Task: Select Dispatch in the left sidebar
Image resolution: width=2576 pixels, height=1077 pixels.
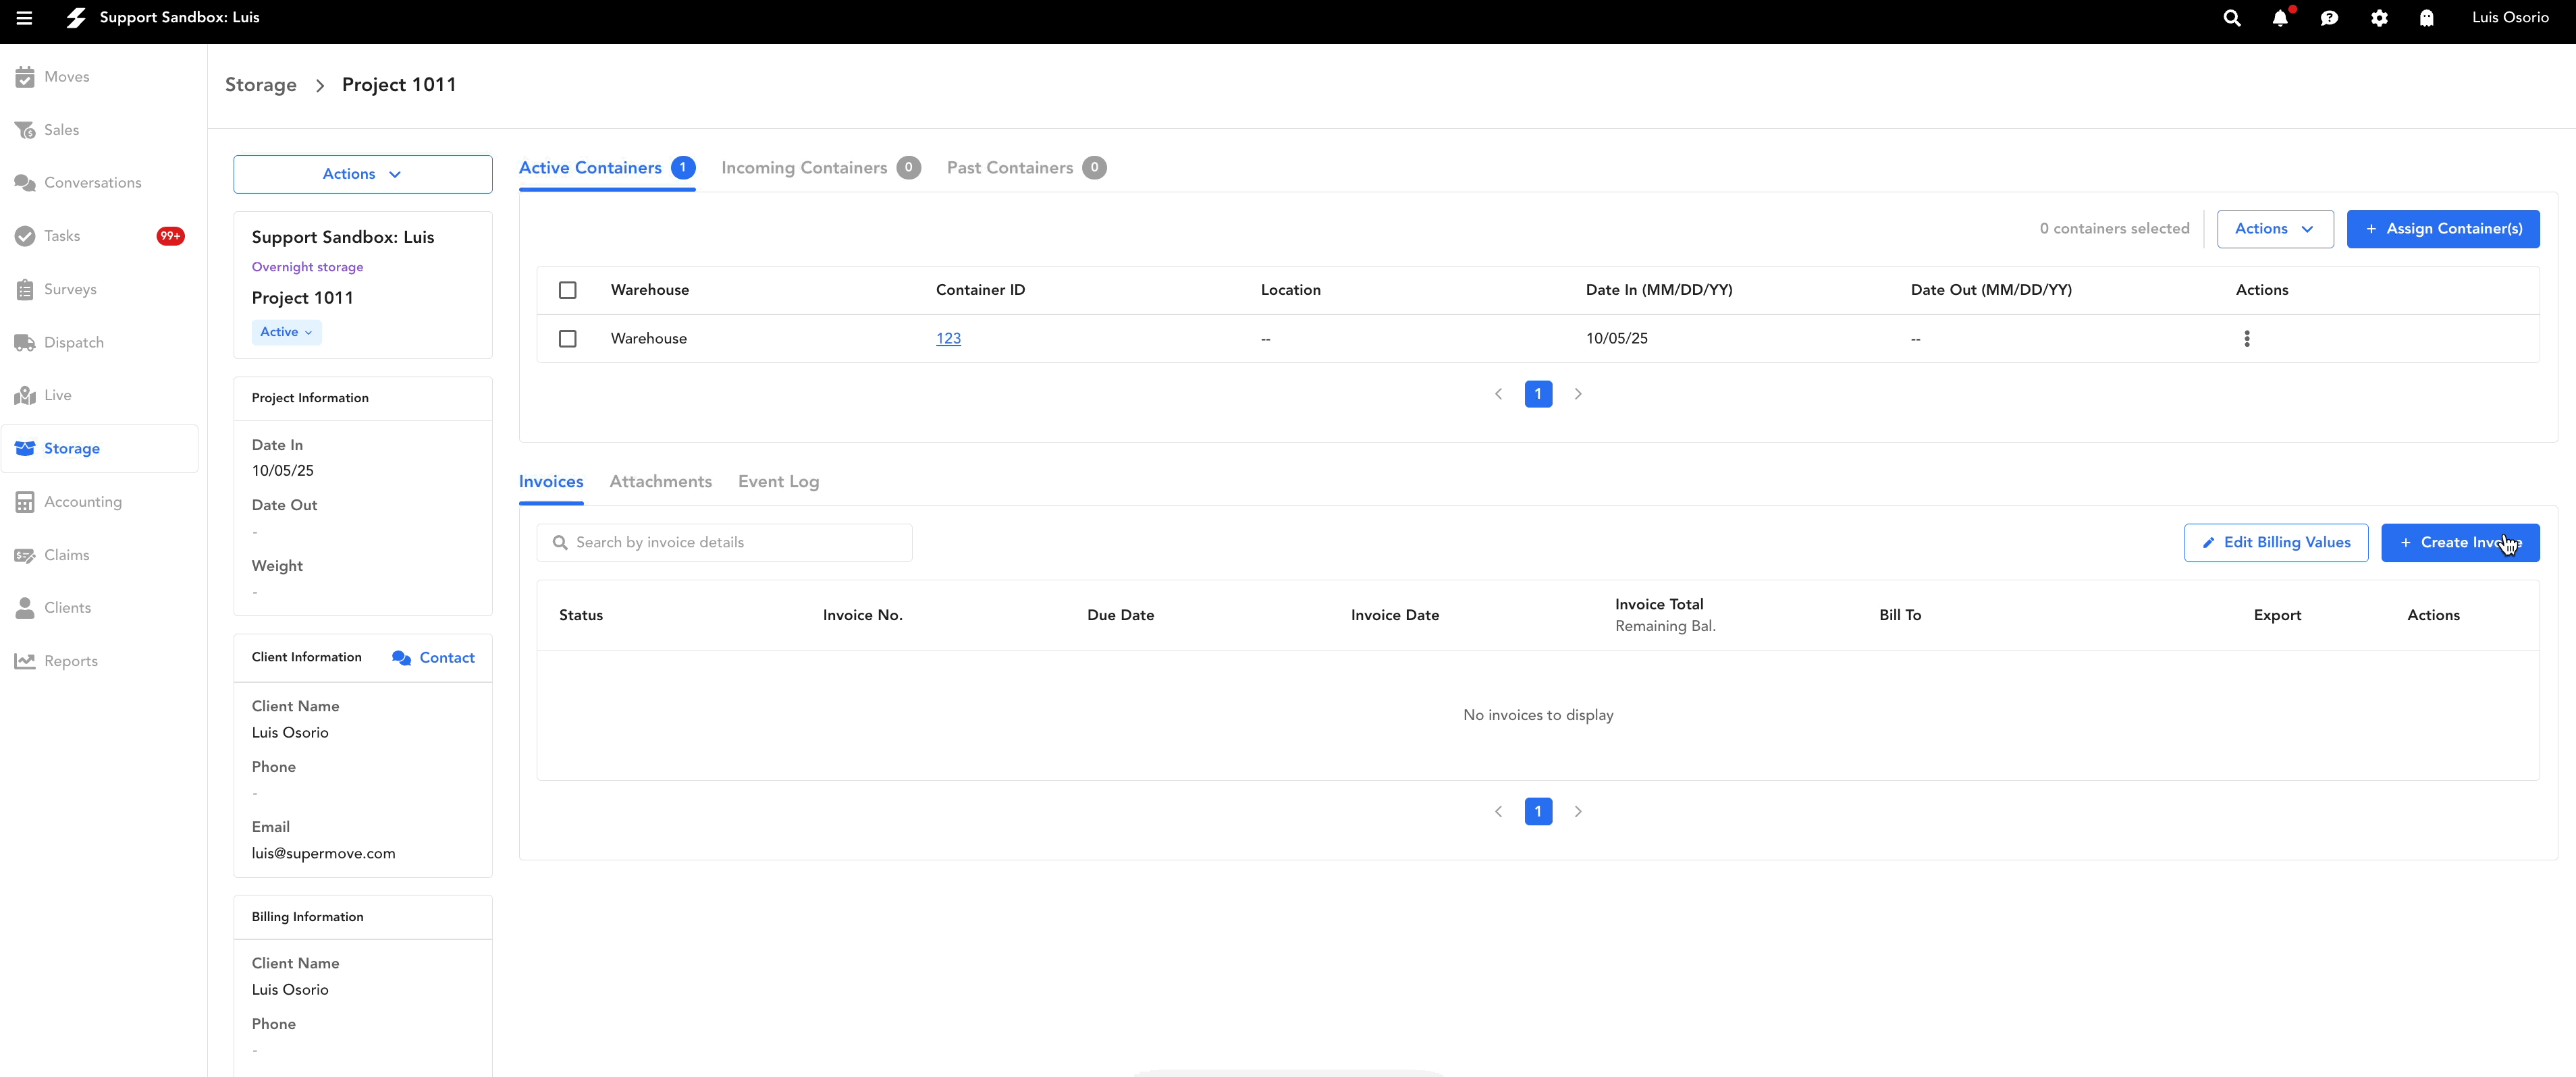Action: coord(73,342)
